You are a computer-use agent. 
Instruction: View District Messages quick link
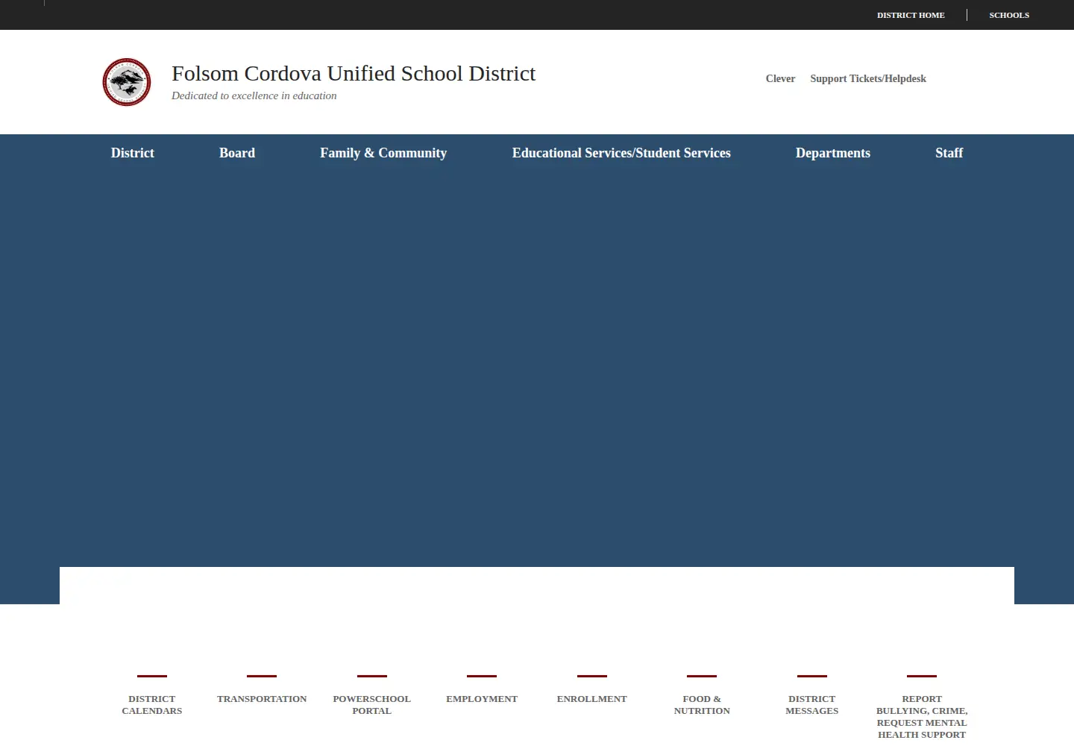[812, 704]
